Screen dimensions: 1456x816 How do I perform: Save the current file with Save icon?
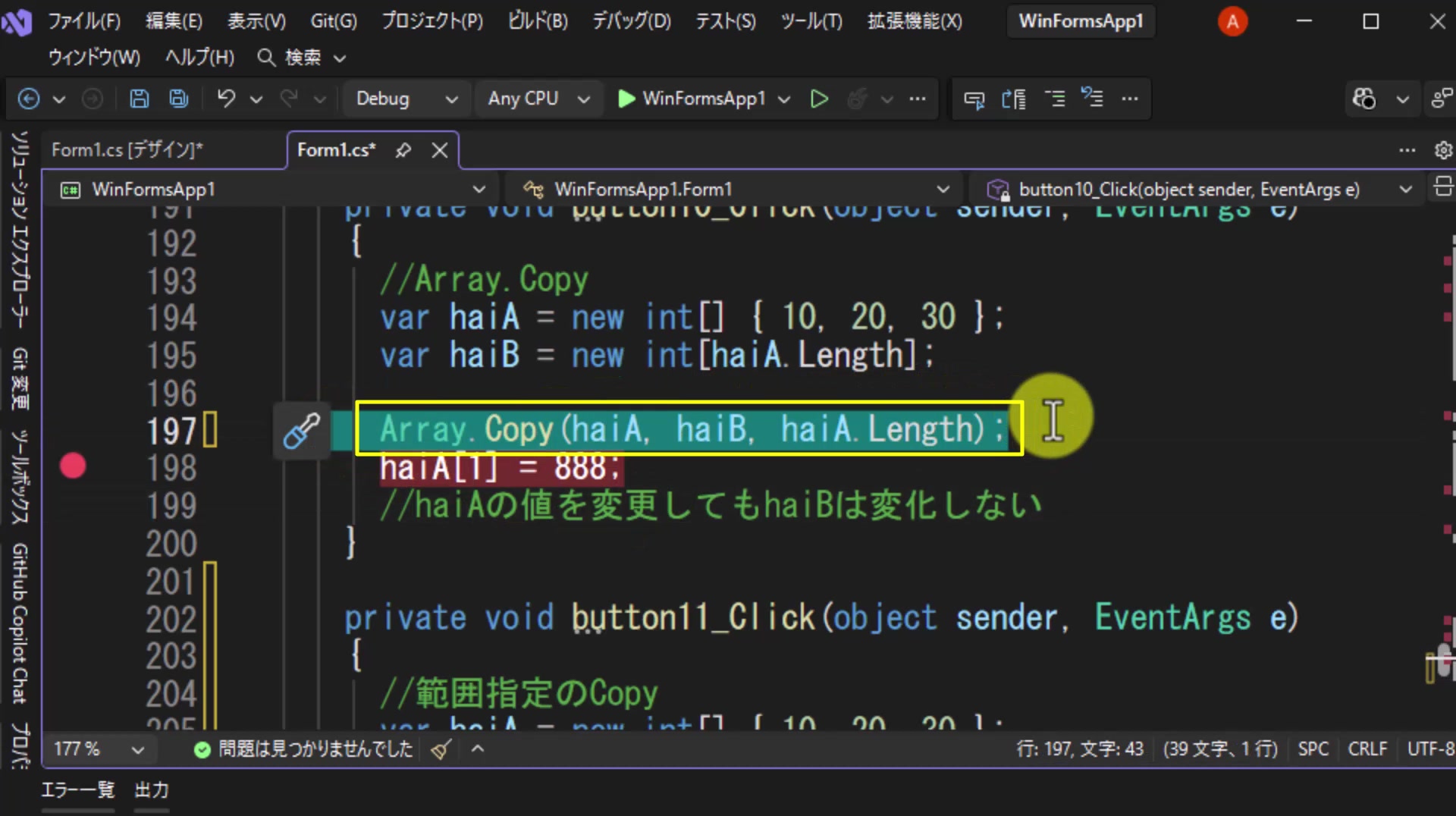140,99
